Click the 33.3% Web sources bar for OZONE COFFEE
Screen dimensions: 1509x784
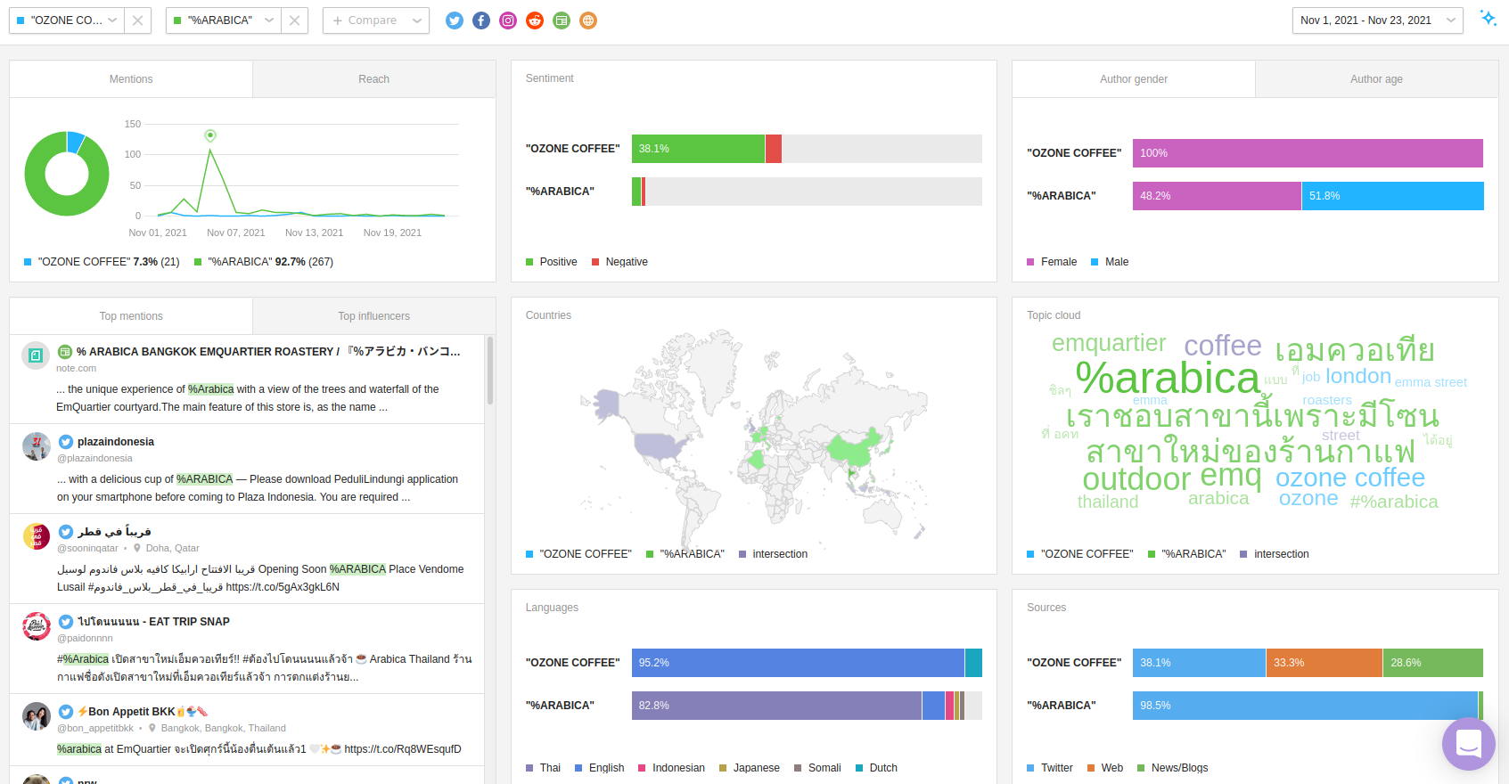pyautogui.click(x=1324, y=663)
